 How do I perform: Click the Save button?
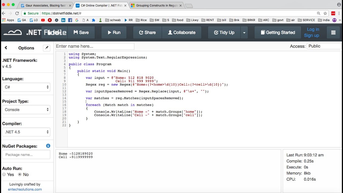(x=81, y=32)
